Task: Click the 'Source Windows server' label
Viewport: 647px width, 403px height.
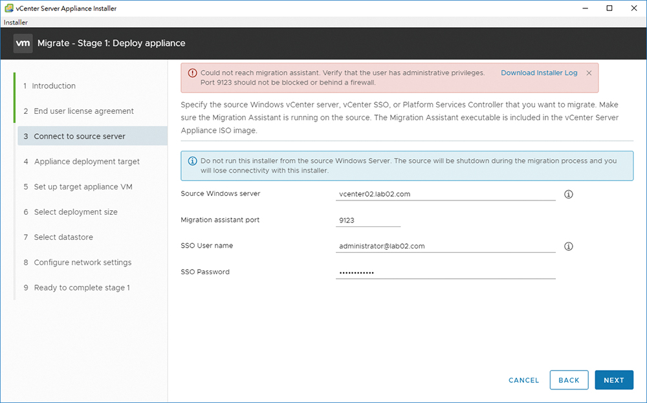Action: (221, 193)
